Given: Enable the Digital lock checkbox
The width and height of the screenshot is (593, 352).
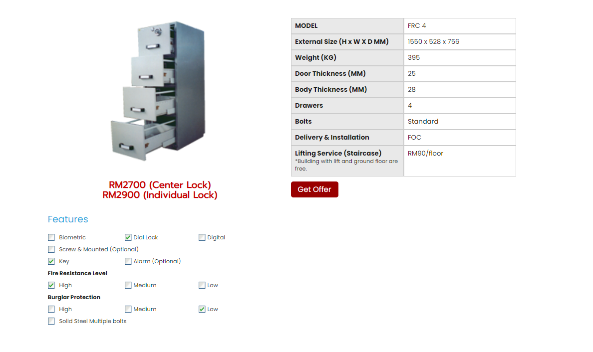Looking at the screenshot, I should click(202, 237).
